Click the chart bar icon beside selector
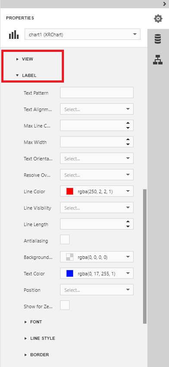 pos(14,35)
